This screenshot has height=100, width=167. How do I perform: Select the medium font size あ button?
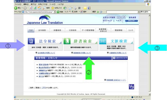(x=121, y=17)
